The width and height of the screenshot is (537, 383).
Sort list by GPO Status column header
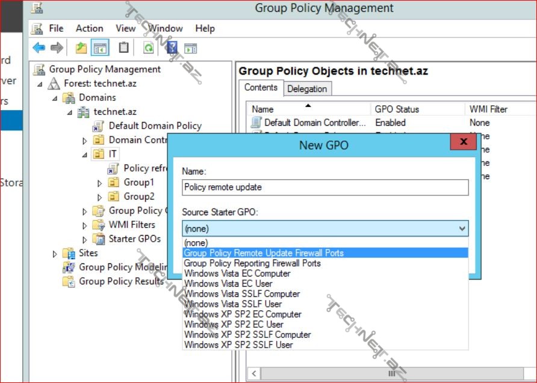pos(397,109)
